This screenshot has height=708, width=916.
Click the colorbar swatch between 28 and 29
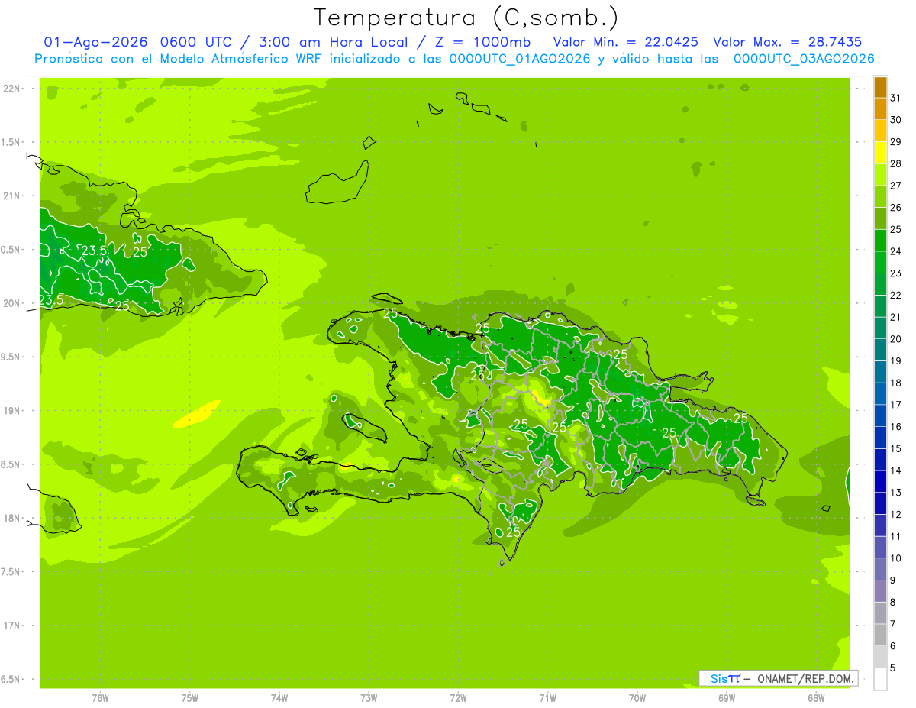pos(880,153)
